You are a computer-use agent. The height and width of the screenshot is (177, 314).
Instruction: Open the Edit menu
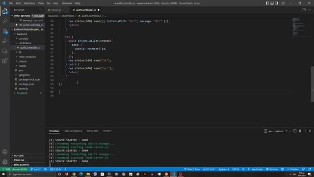click(x=18, y=3)
